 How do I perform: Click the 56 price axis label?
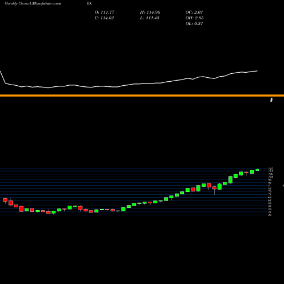270,203
